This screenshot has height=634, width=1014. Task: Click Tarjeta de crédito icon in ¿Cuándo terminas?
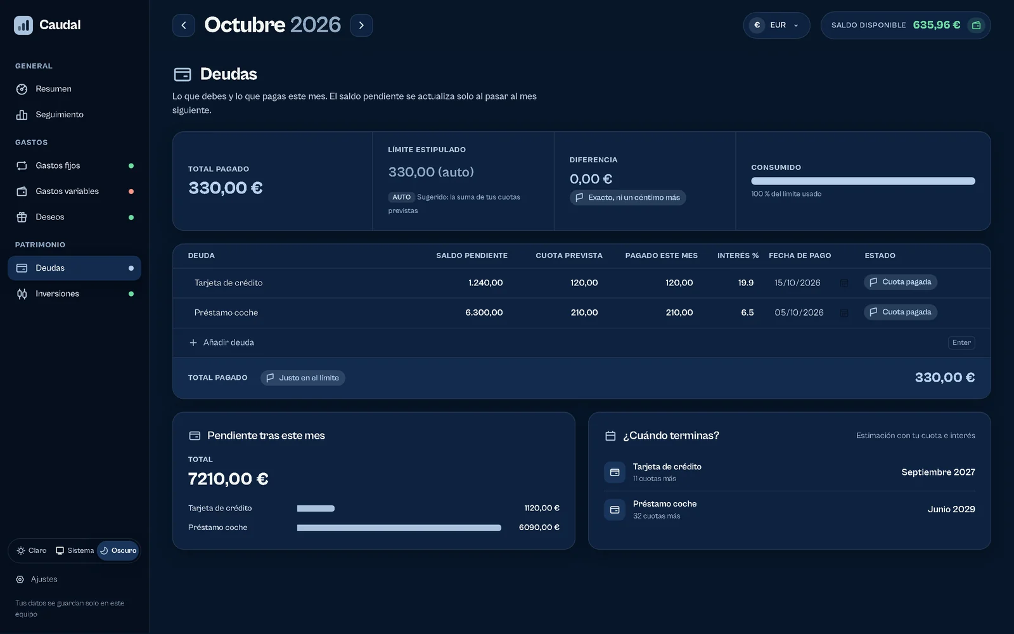tap(615, 472)
